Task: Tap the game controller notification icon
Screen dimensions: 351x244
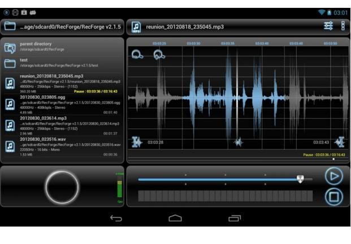Action: click(x=33, y=12)
